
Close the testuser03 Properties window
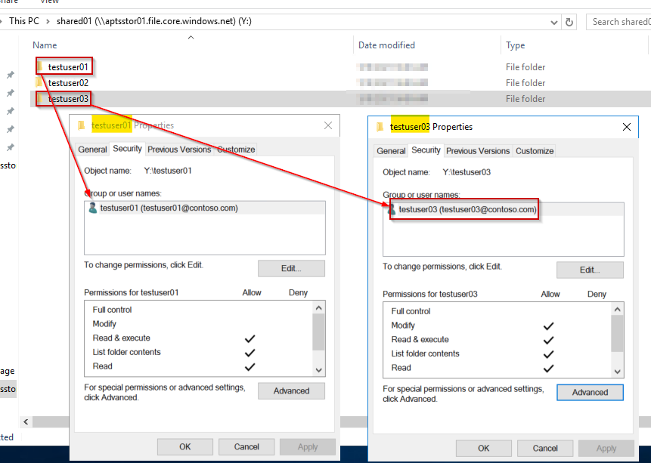[x=627, y=127]
